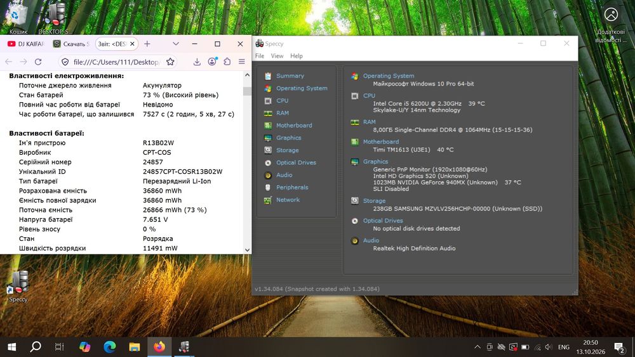
Task: Open Firefox downloads panel
Action: [197, 62]
